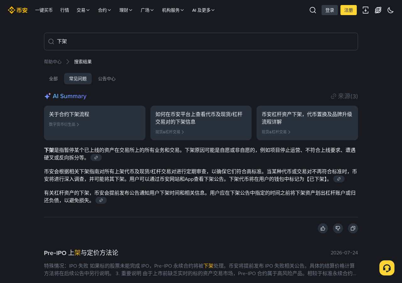402x283 pixels.
Task: Click the thumbs down feedback icon
Action: [338, 228]
